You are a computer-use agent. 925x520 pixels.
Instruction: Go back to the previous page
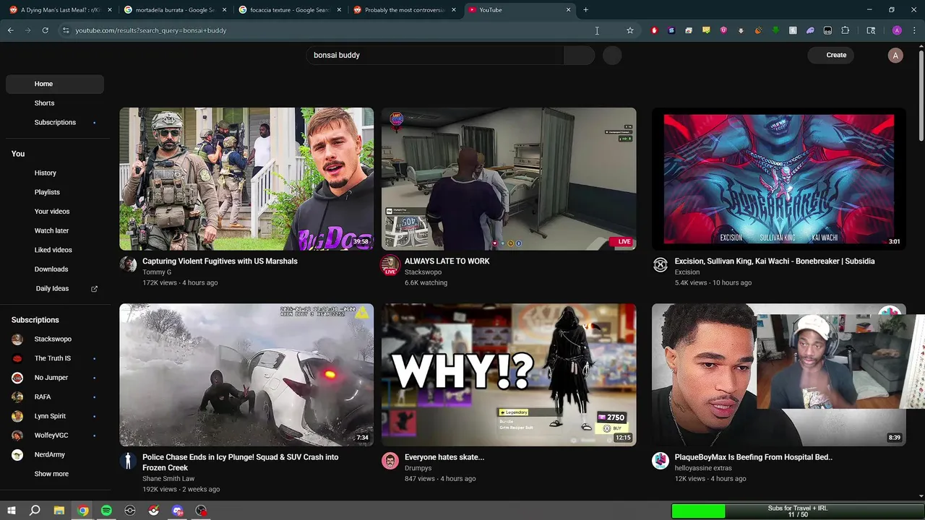tap(11, 30)
